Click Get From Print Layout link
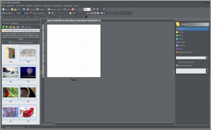 pyautogui.click(x=186, y=62)
